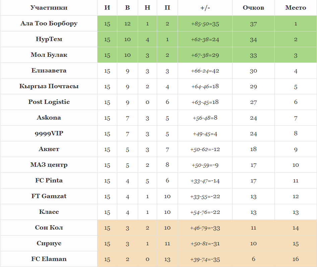Click the "Участники" column header
Screen dimensions: 317x267
pos(49,8)
